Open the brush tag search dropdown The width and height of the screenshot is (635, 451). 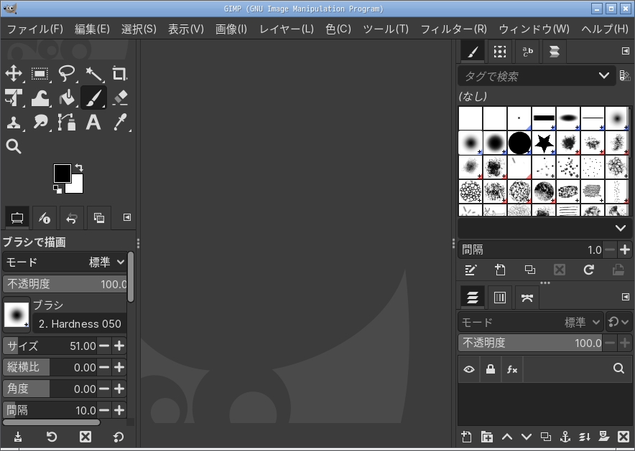pyautogui.click(x=603, y=76)
